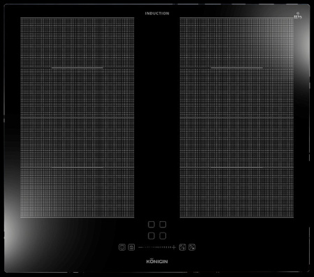
Task: Select the top-left zone selector square
Action: (151, 224)
